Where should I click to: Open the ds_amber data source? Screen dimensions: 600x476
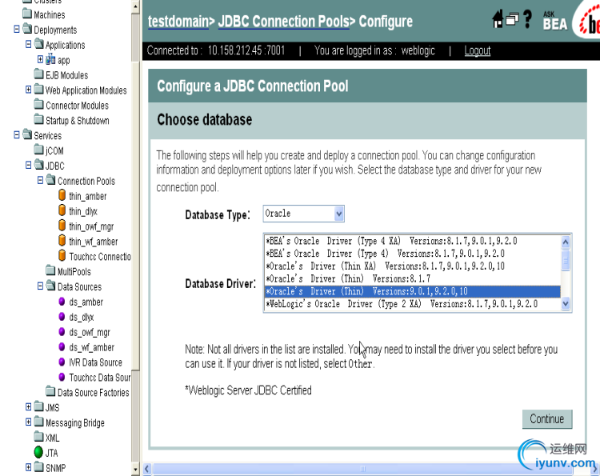[86, 302]
